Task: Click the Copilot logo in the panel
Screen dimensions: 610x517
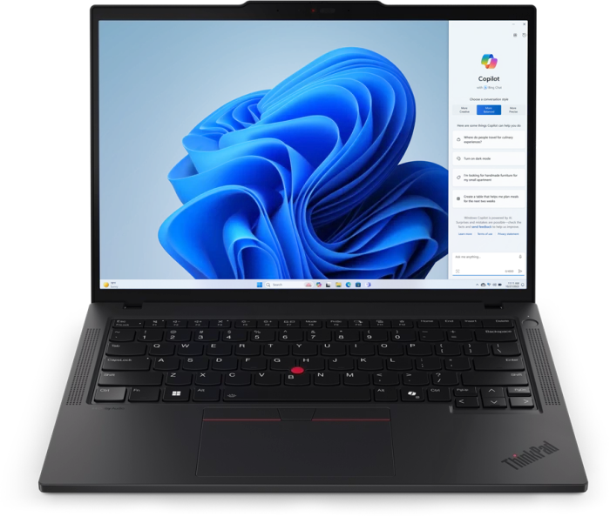Action: coord(489,61)
